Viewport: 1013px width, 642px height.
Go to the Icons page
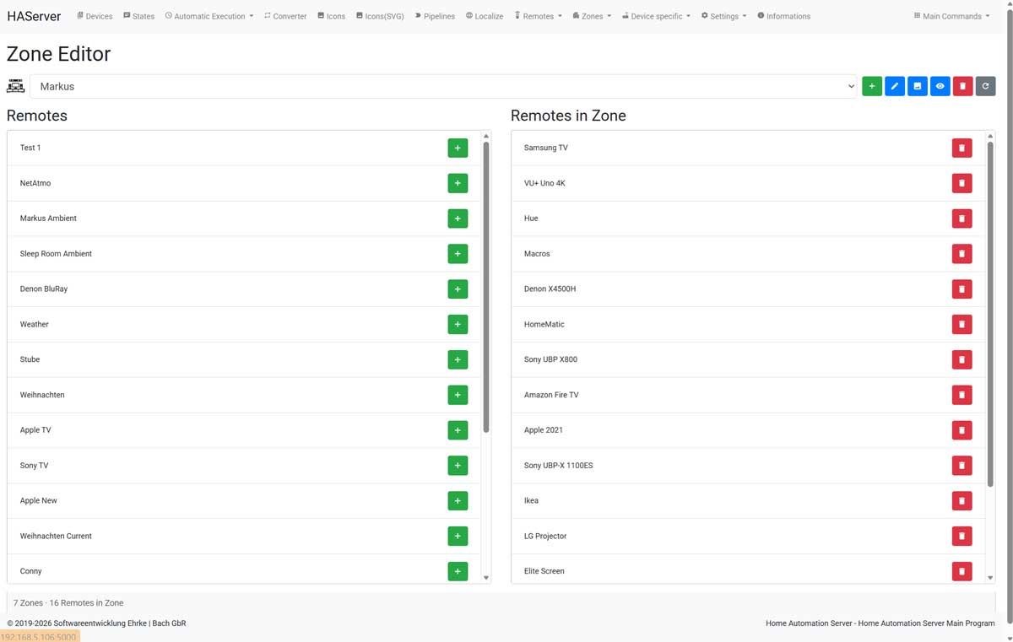331,16
